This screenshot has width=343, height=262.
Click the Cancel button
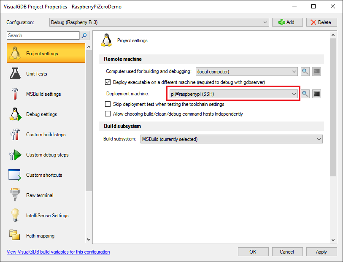click(287, 252)
